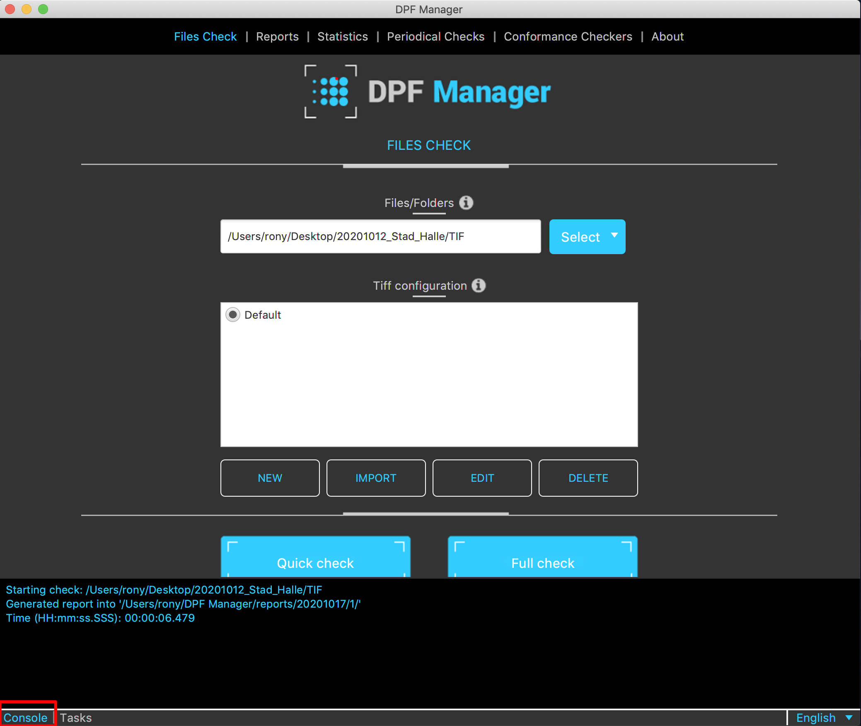Screen dimensions: 861x726
Task: Click the IMPORT configuration button
Action: click(x=376, y=478)
